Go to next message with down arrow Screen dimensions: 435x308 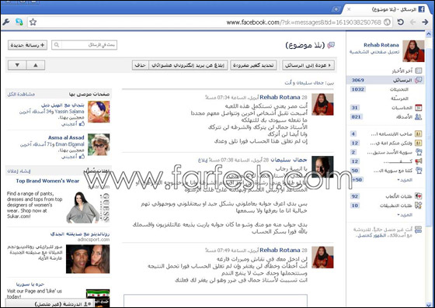pyautogui.click(x=17, y=65)
